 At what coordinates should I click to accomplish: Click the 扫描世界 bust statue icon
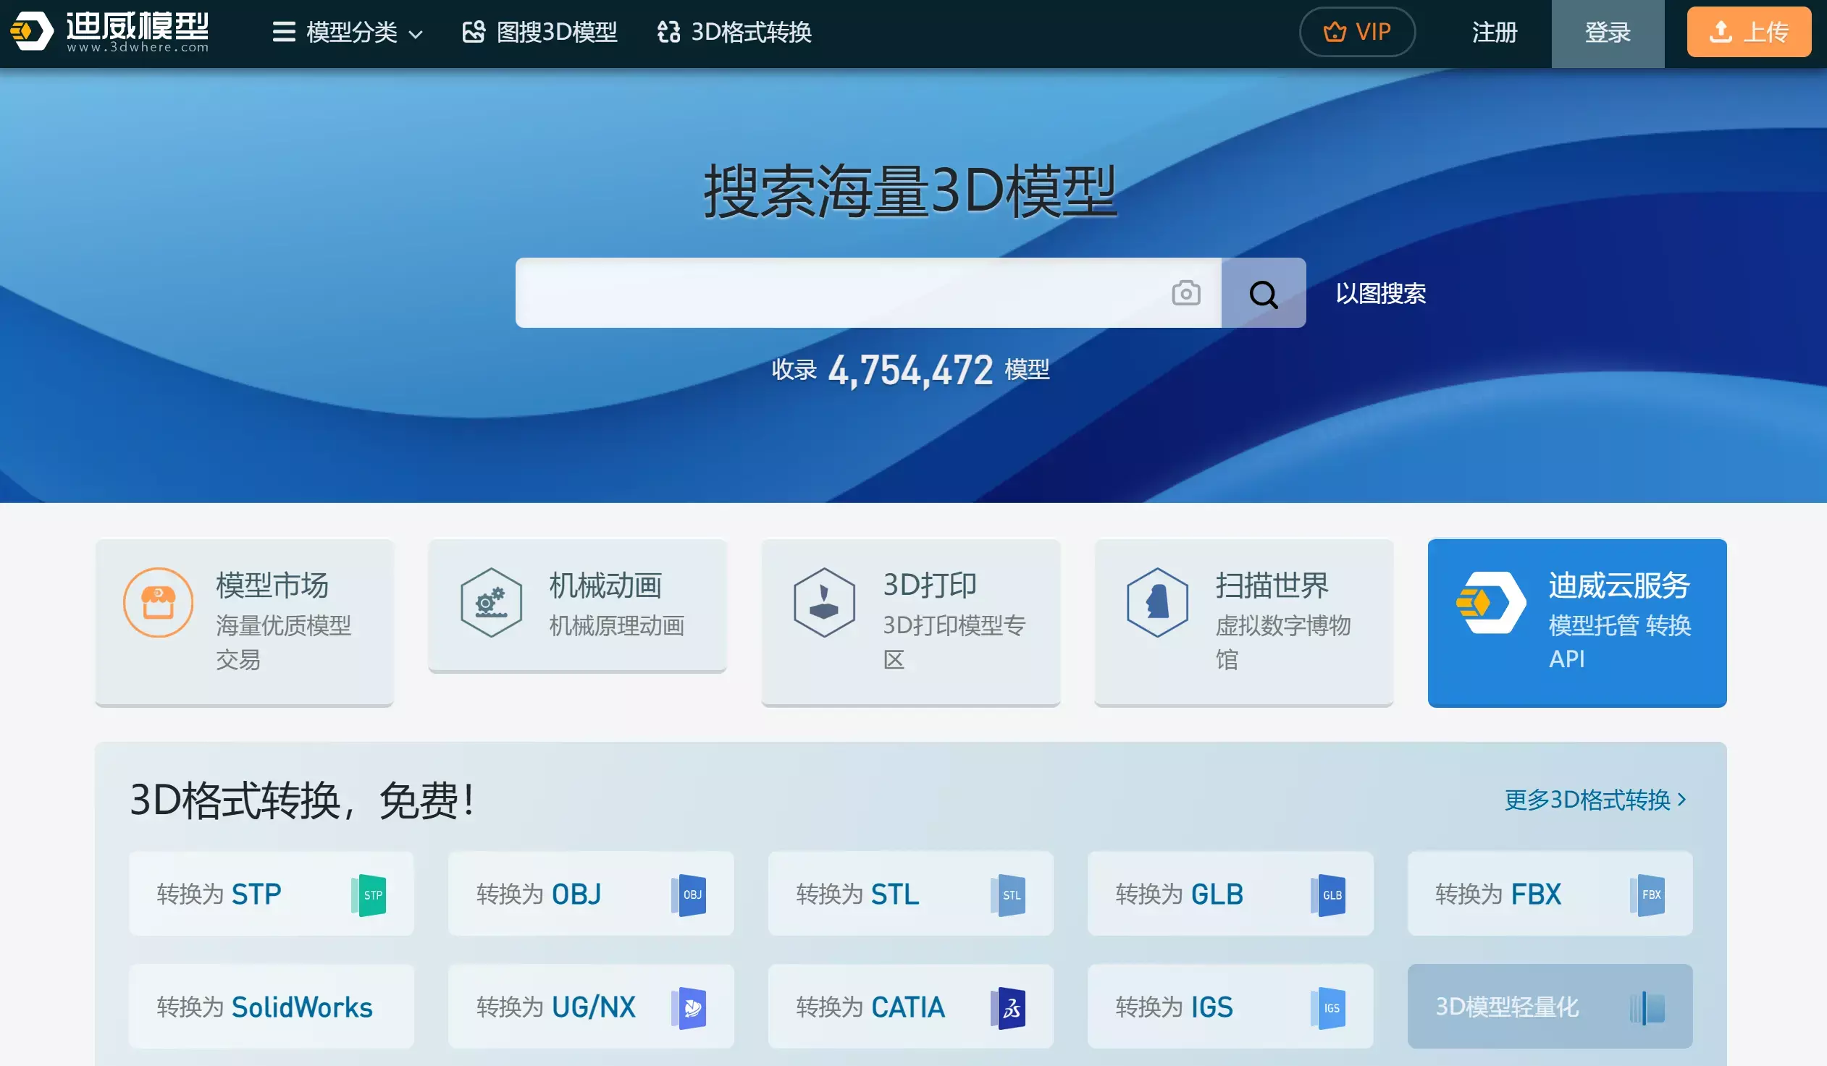(x=1158, y=602)
